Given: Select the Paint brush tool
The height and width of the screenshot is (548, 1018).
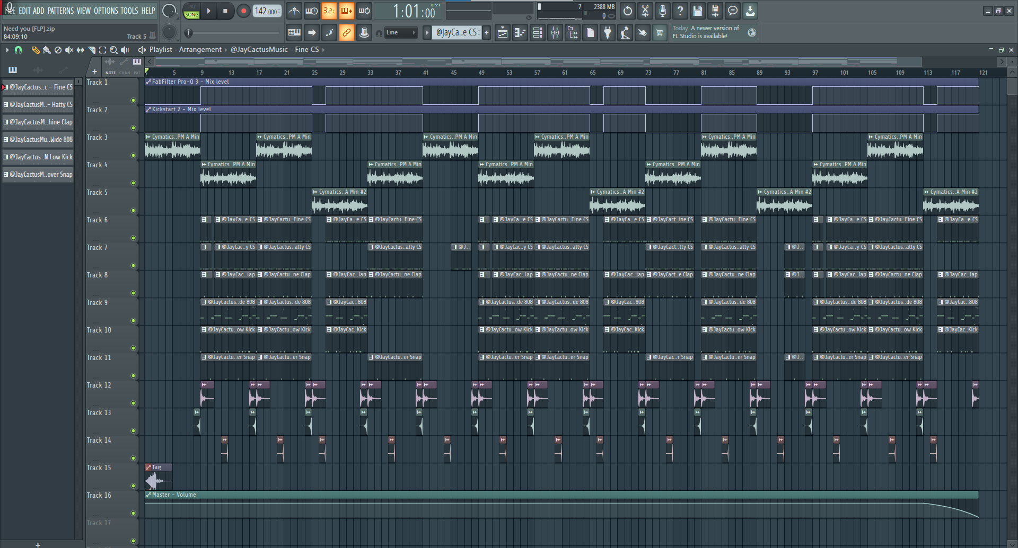Looking at the screenshot, I should 47,50.
